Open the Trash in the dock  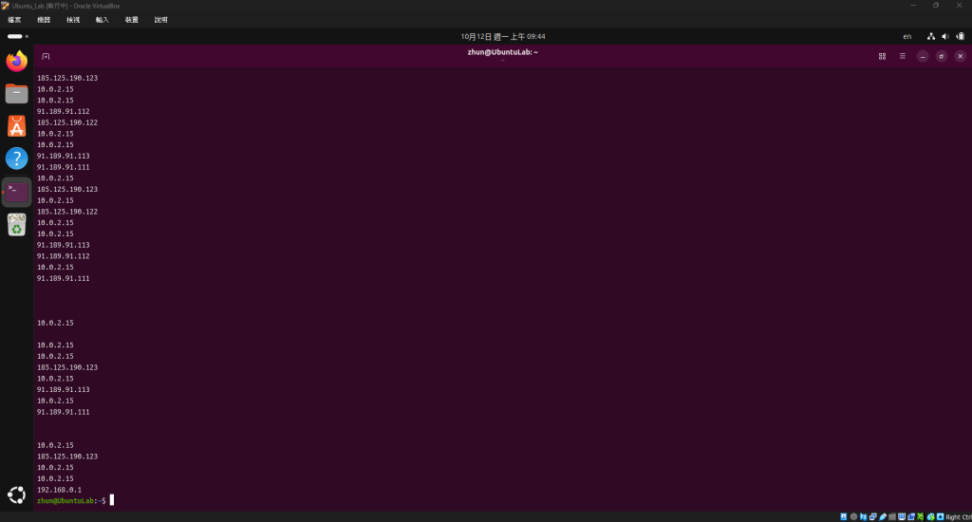[17, 224]
